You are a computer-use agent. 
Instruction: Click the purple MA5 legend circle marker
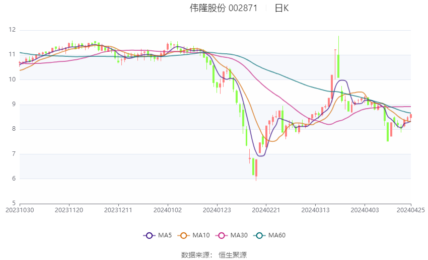(149, 235)
